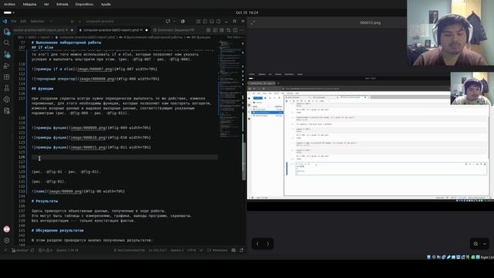Open the Explorer view in activity bar
494x278 pixels.
7,32
